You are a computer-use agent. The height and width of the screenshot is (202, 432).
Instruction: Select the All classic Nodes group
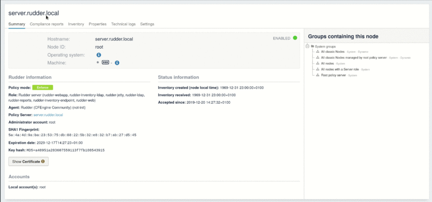(x=333, y=51)
